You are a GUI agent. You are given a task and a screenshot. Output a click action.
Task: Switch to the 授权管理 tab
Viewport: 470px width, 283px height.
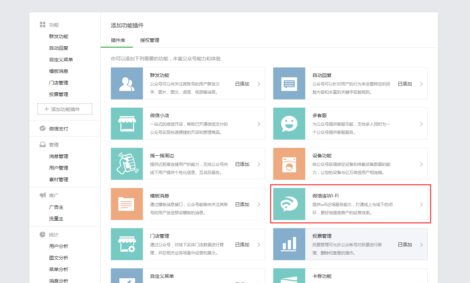(x=150, y=40)
